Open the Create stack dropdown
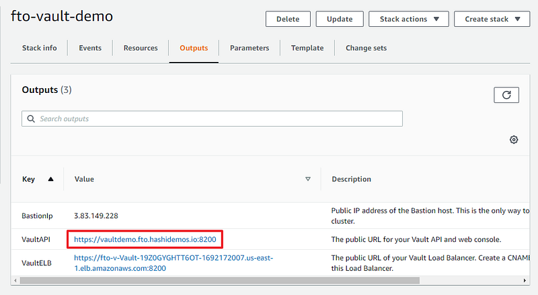 point(492,19)
